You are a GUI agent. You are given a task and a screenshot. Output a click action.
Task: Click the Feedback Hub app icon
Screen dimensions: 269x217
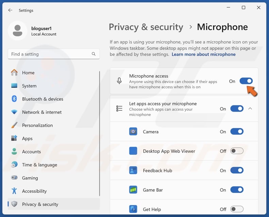point(133,170)
